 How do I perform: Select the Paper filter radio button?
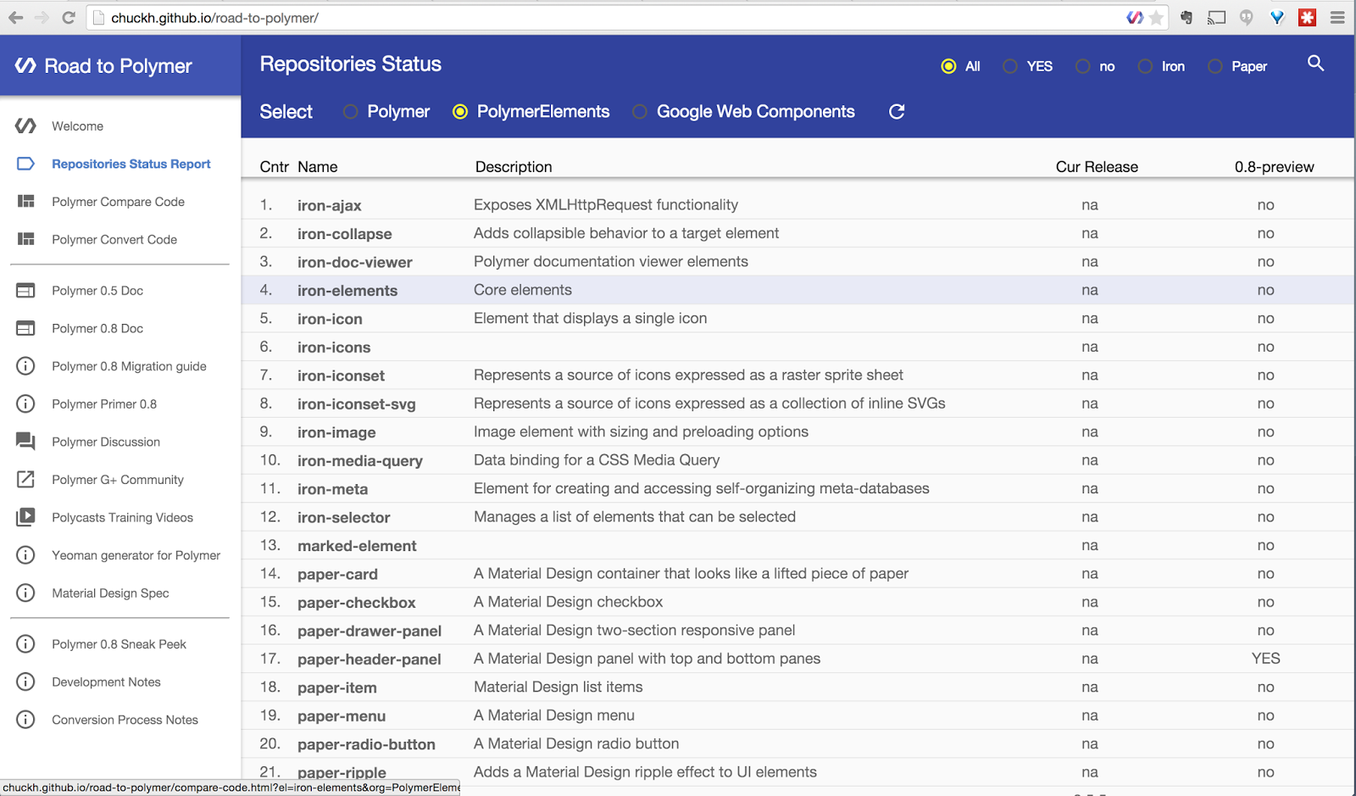click(x=1215, y=66)
